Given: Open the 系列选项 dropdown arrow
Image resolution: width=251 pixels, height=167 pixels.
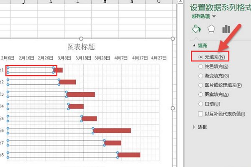Looking at the screenshot, I should tap(214, 16).
